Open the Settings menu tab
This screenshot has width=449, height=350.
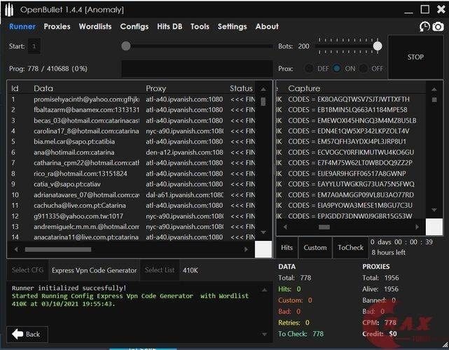tap(232, 27)
